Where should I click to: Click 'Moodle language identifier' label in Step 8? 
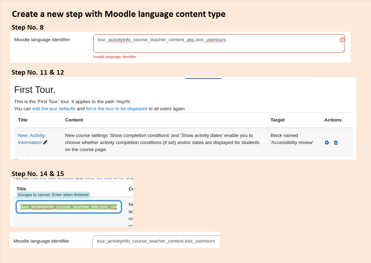coord(42,40)
